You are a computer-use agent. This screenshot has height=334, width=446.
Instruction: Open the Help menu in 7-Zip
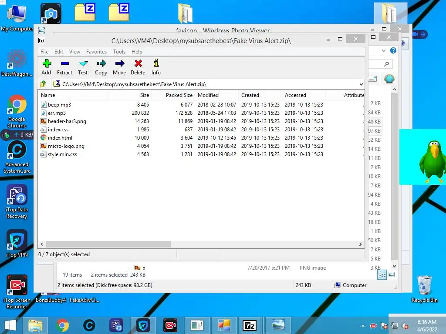tap(137, 52)
